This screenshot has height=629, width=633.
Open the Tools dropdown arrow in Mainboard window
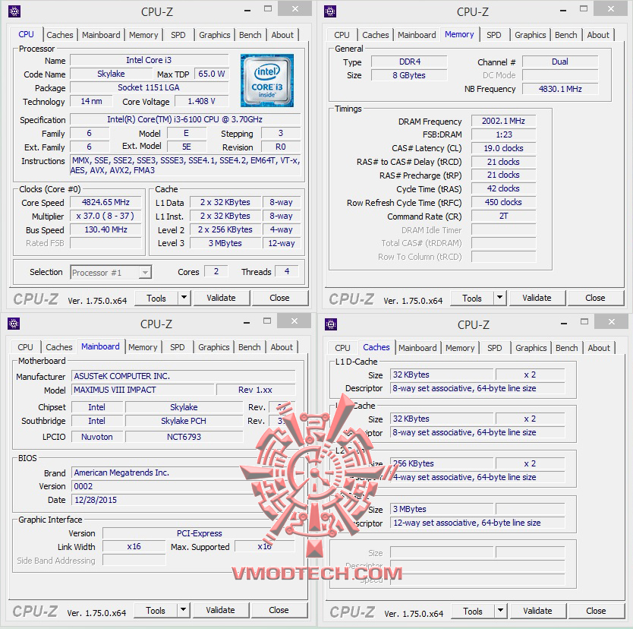point(183,610)
